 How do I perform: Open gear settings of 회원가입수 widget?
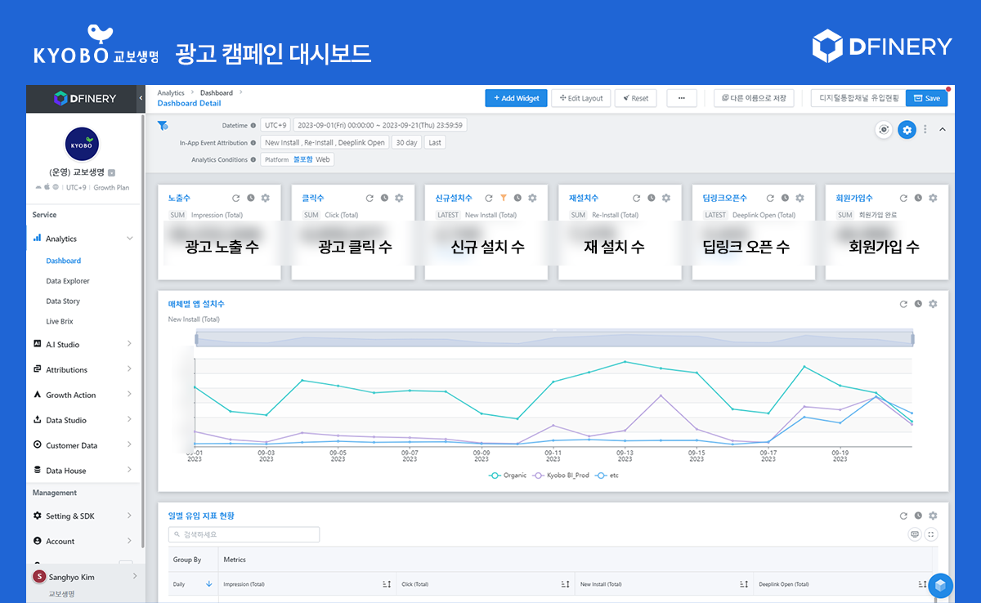coord(933,198)
